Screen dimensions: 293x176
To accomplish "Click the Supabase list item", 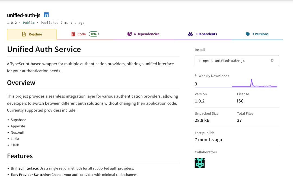I will (18, 120).
